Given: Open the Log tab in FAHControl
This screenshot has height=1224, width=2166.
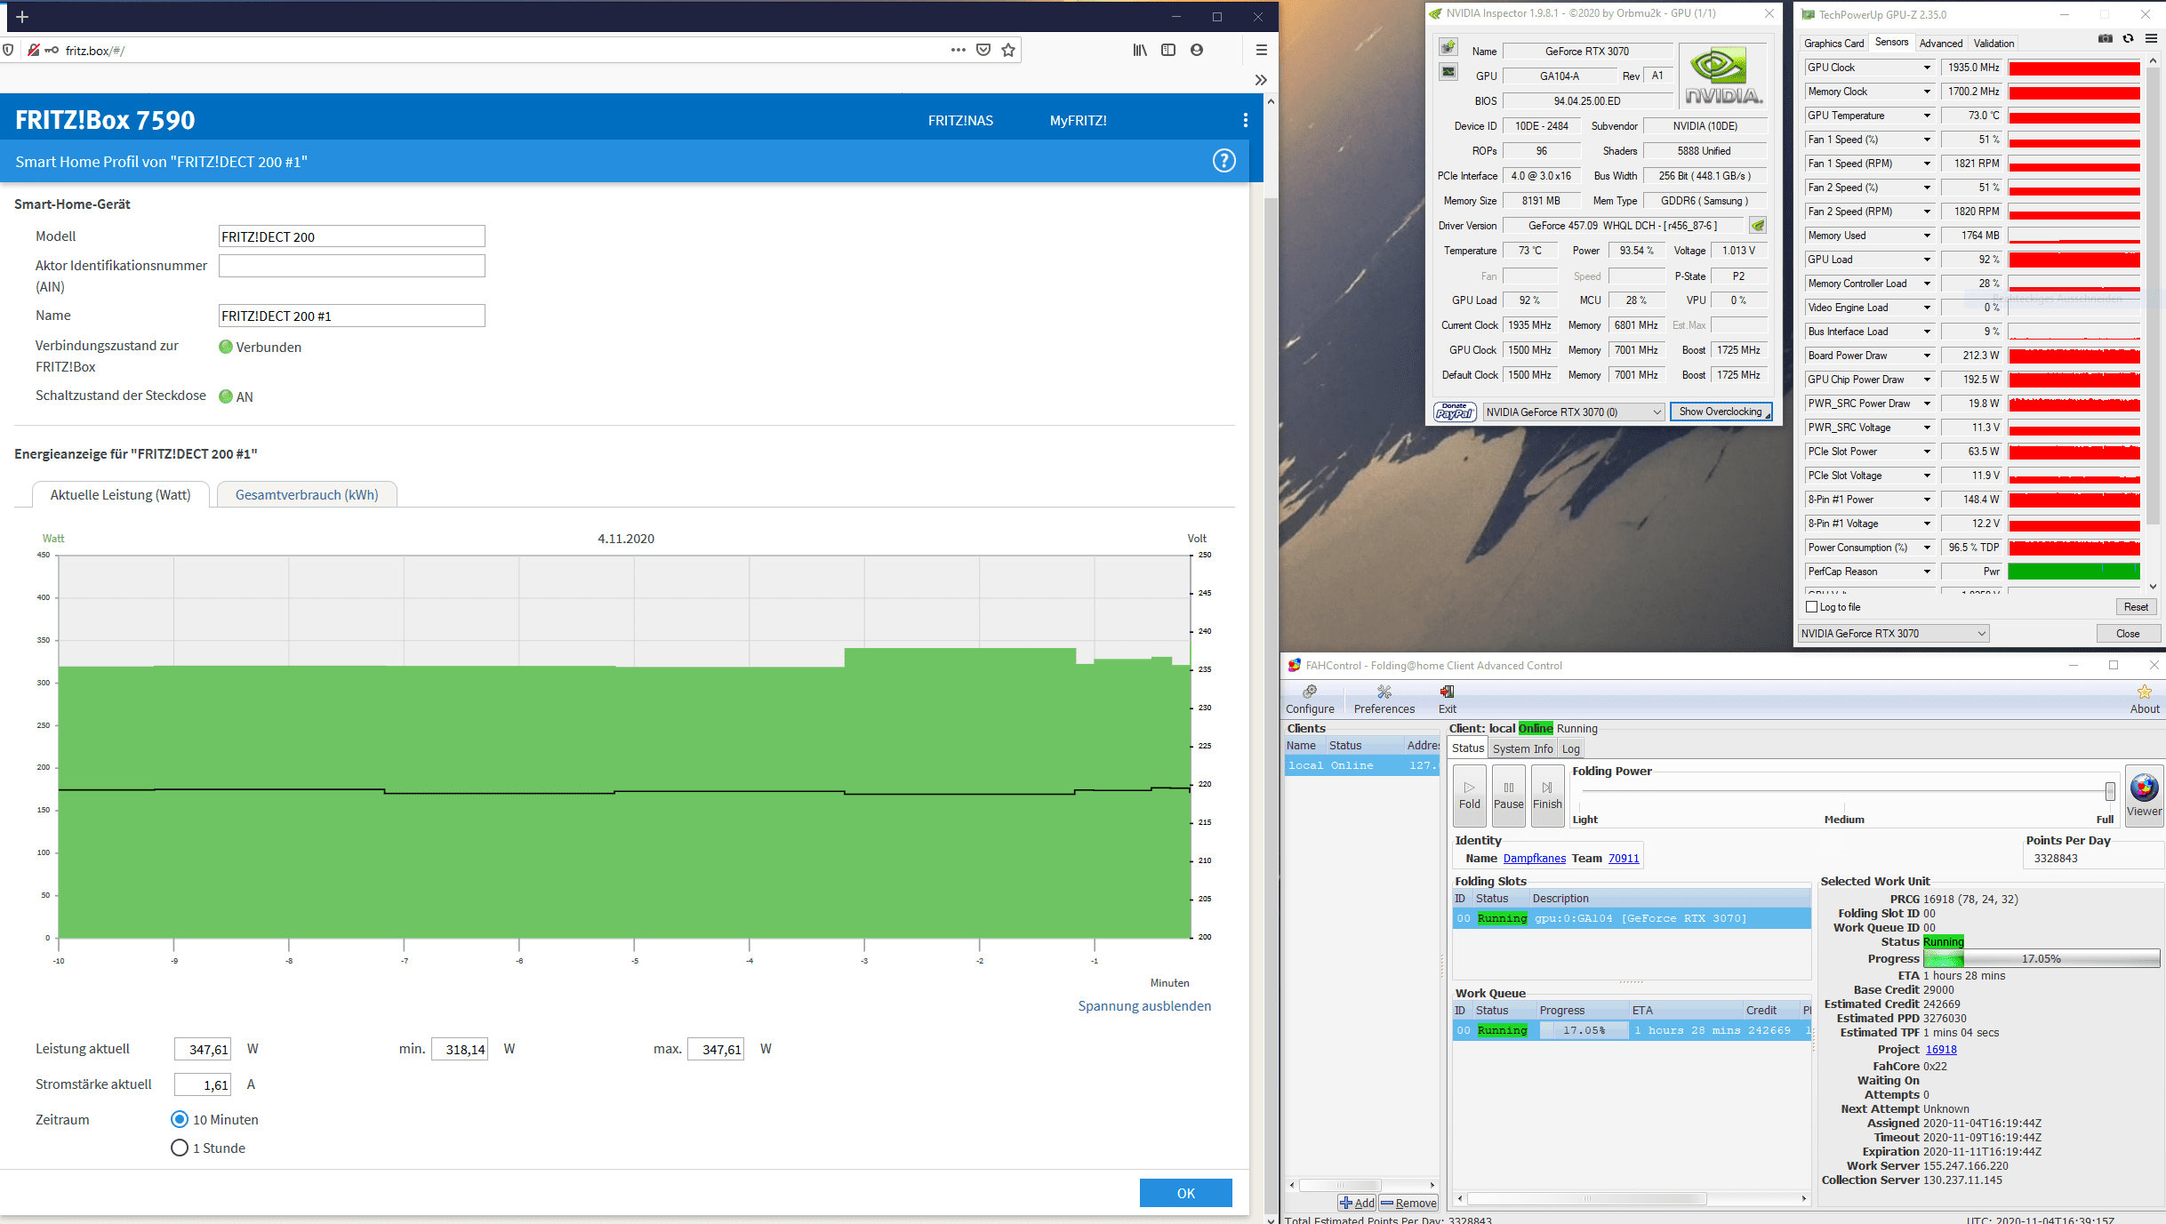Looking at the screenshot, I should pyautogui.click(x=1570, y=748).
